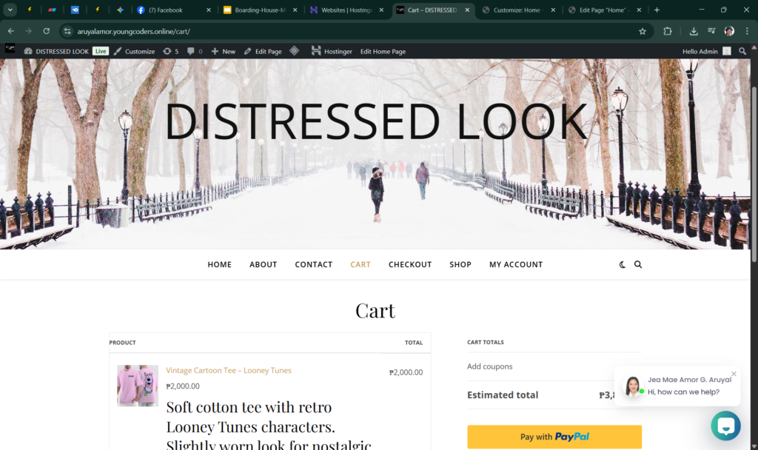
Task: Open Comments icon in the admin bar
Action: (195, 51)
